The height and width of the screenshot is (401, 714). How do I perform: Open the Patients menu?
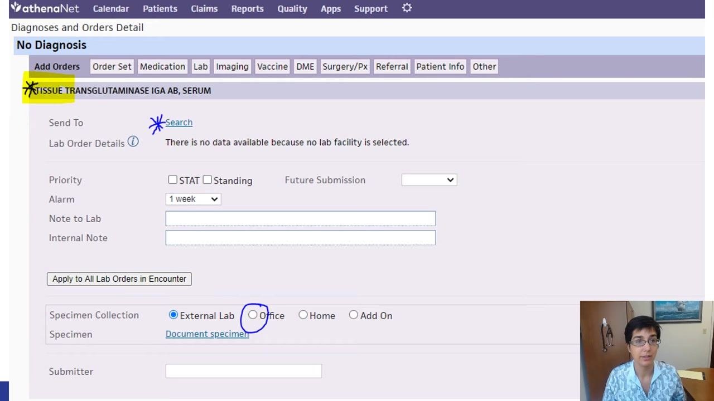coord(160,8)
